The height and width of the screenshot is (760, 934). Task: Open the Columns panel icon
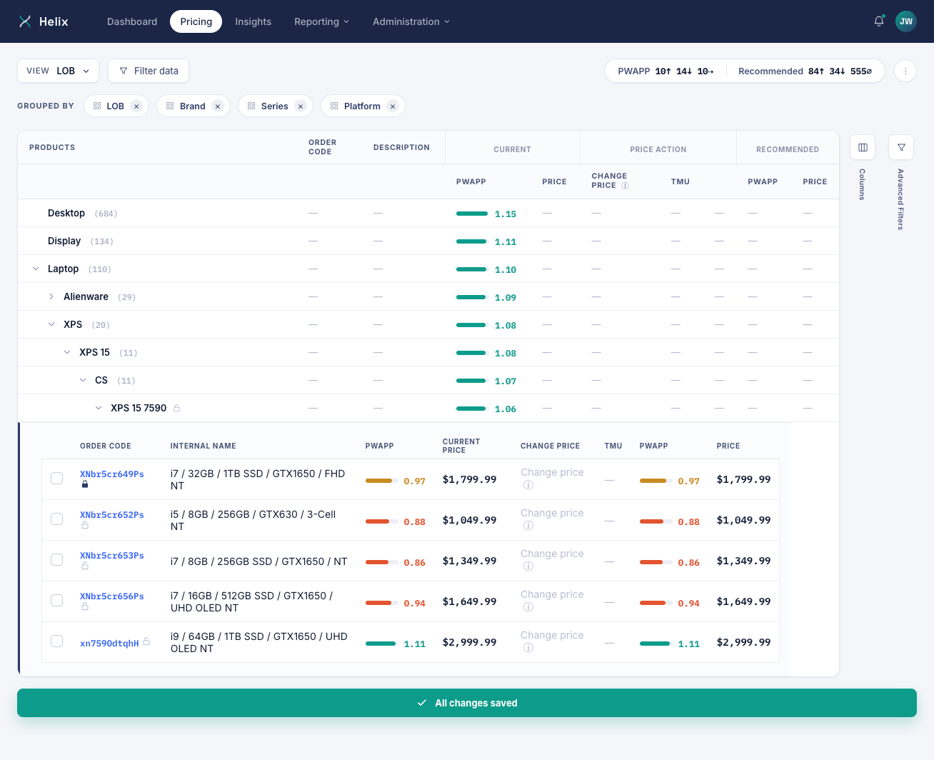[863, 147]
